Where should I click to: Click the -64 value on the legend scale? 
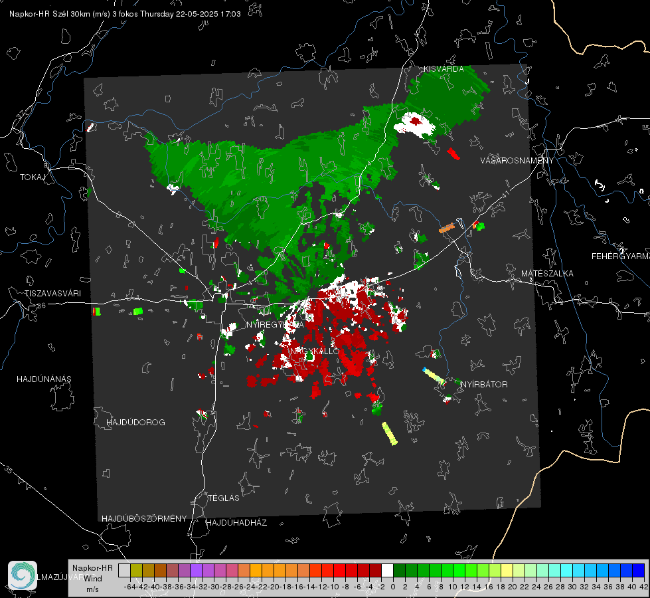pos(129,587)
